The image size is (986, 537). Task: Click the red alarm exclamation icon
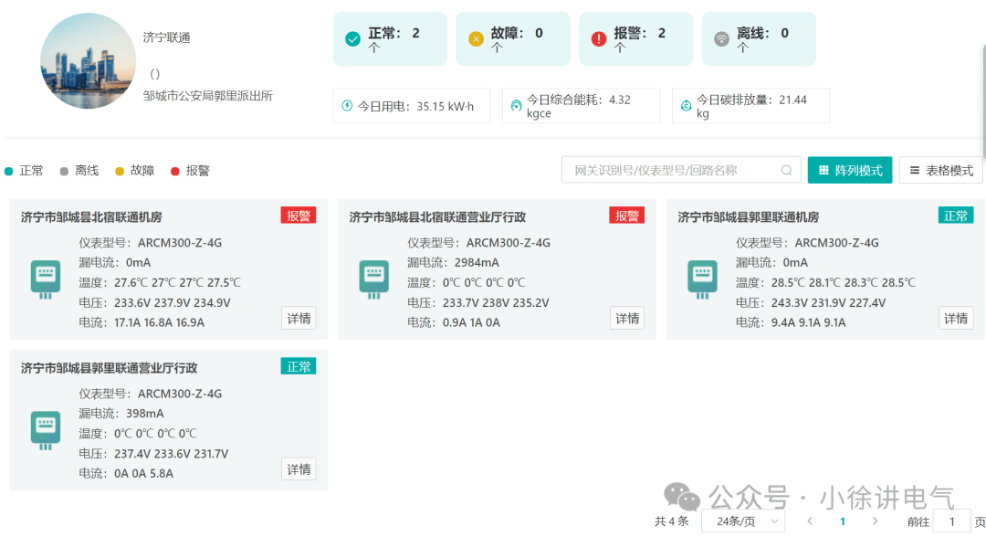pyautogui.click(x=599, y=39)
